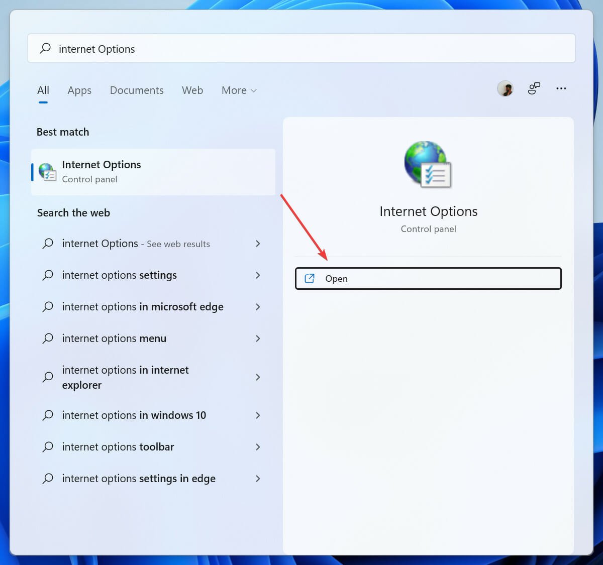Expand chevron for 'internet Options - See web results'
603x565 pixels.
(x=258, y=244)
